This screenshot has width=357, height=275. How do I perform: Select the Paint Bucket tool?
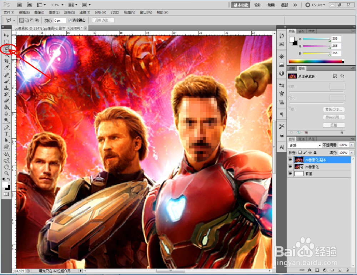[6, 107]
